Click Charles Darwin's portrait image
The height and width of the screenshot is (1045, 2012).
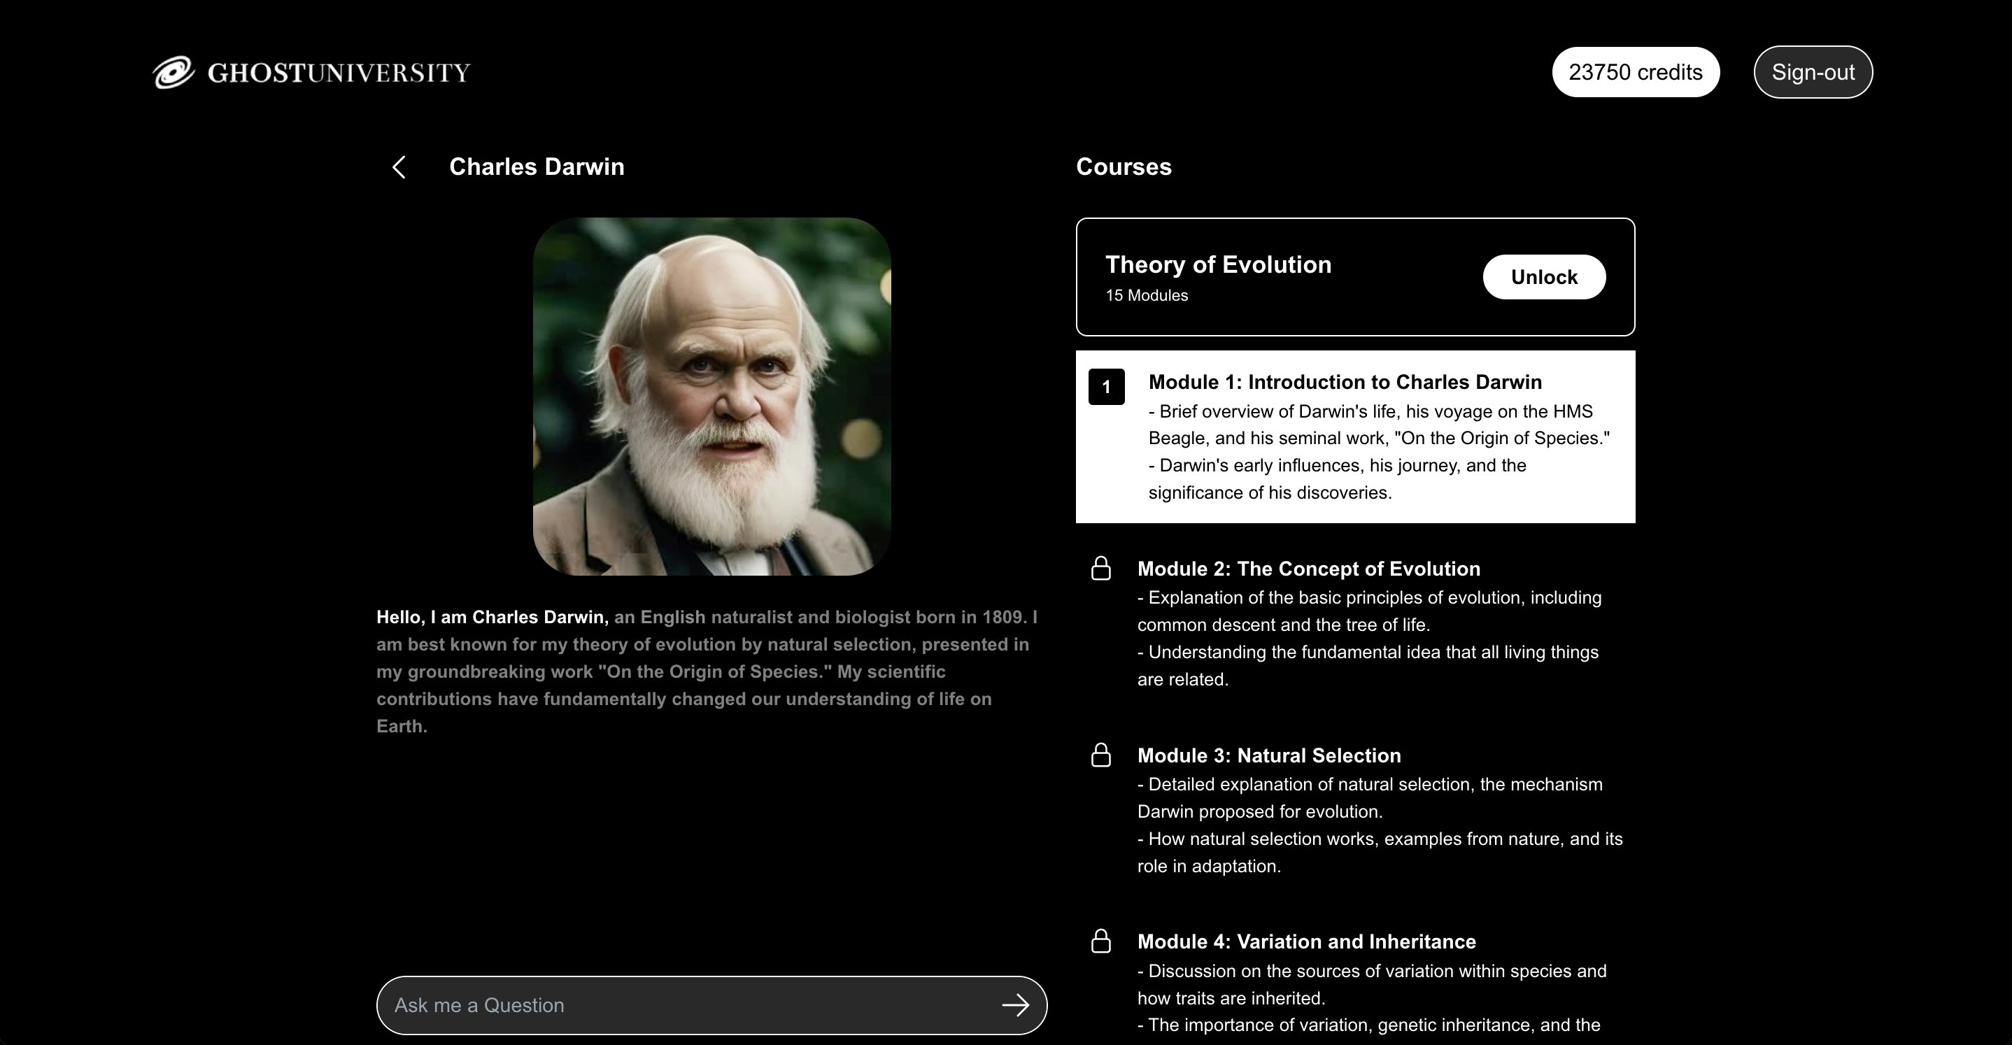(711, 397)
